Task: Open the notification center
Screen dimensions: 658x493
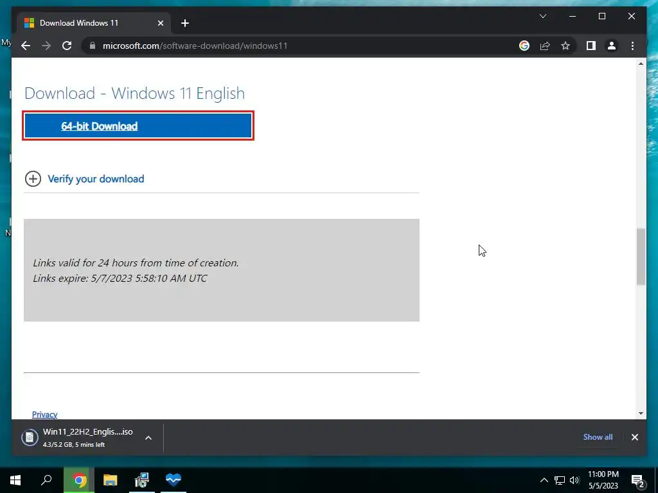Action: point(638,480)
